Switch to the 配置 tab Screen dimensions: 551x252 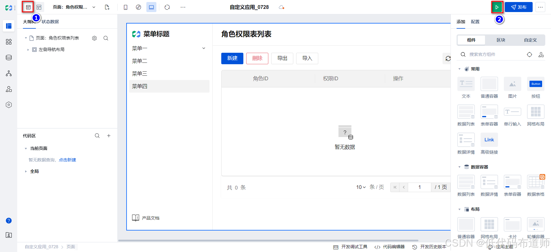tap(475, 22)
